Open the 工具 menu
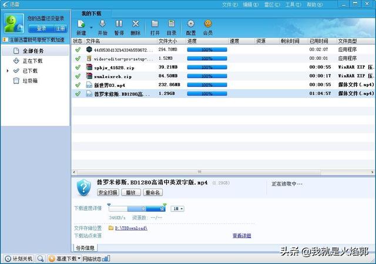This screenshot has height=264, width=376. [293, 5]
